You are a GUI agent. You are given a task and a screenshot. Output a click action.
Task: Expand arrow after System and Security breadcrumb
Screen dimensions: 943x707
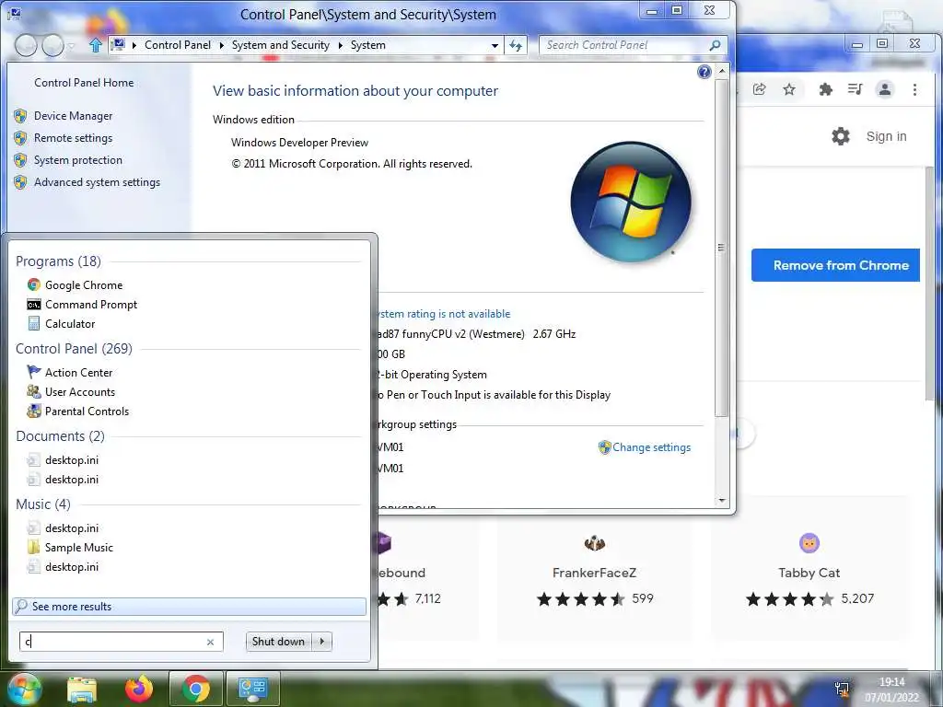click(x=341, y=45)
